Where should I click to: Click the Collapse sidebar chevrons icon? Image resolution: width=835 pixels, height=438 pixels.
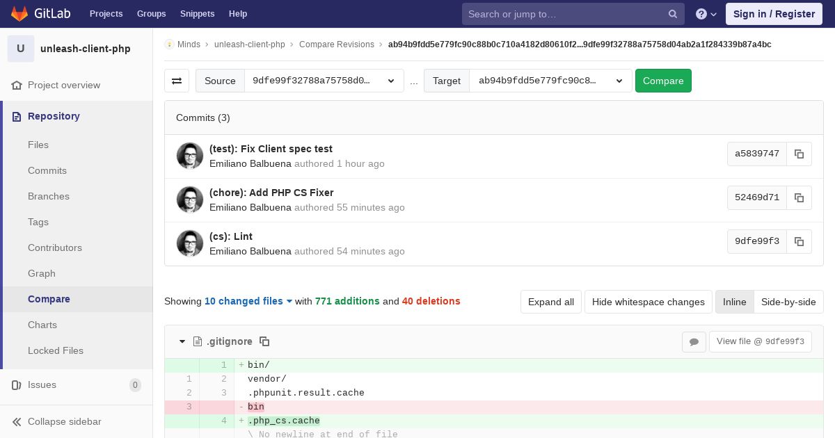(x=17, y=421)
